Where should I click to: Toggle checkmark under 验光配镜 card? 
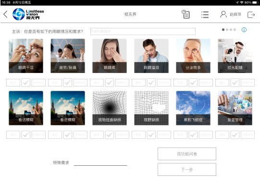(x=235, y=83)
